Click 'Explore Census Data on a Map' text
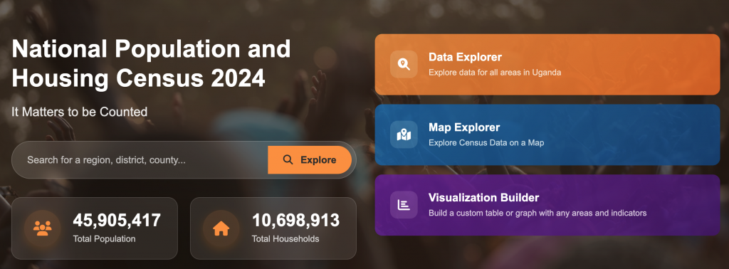The image size is (729, 269). 486,142
